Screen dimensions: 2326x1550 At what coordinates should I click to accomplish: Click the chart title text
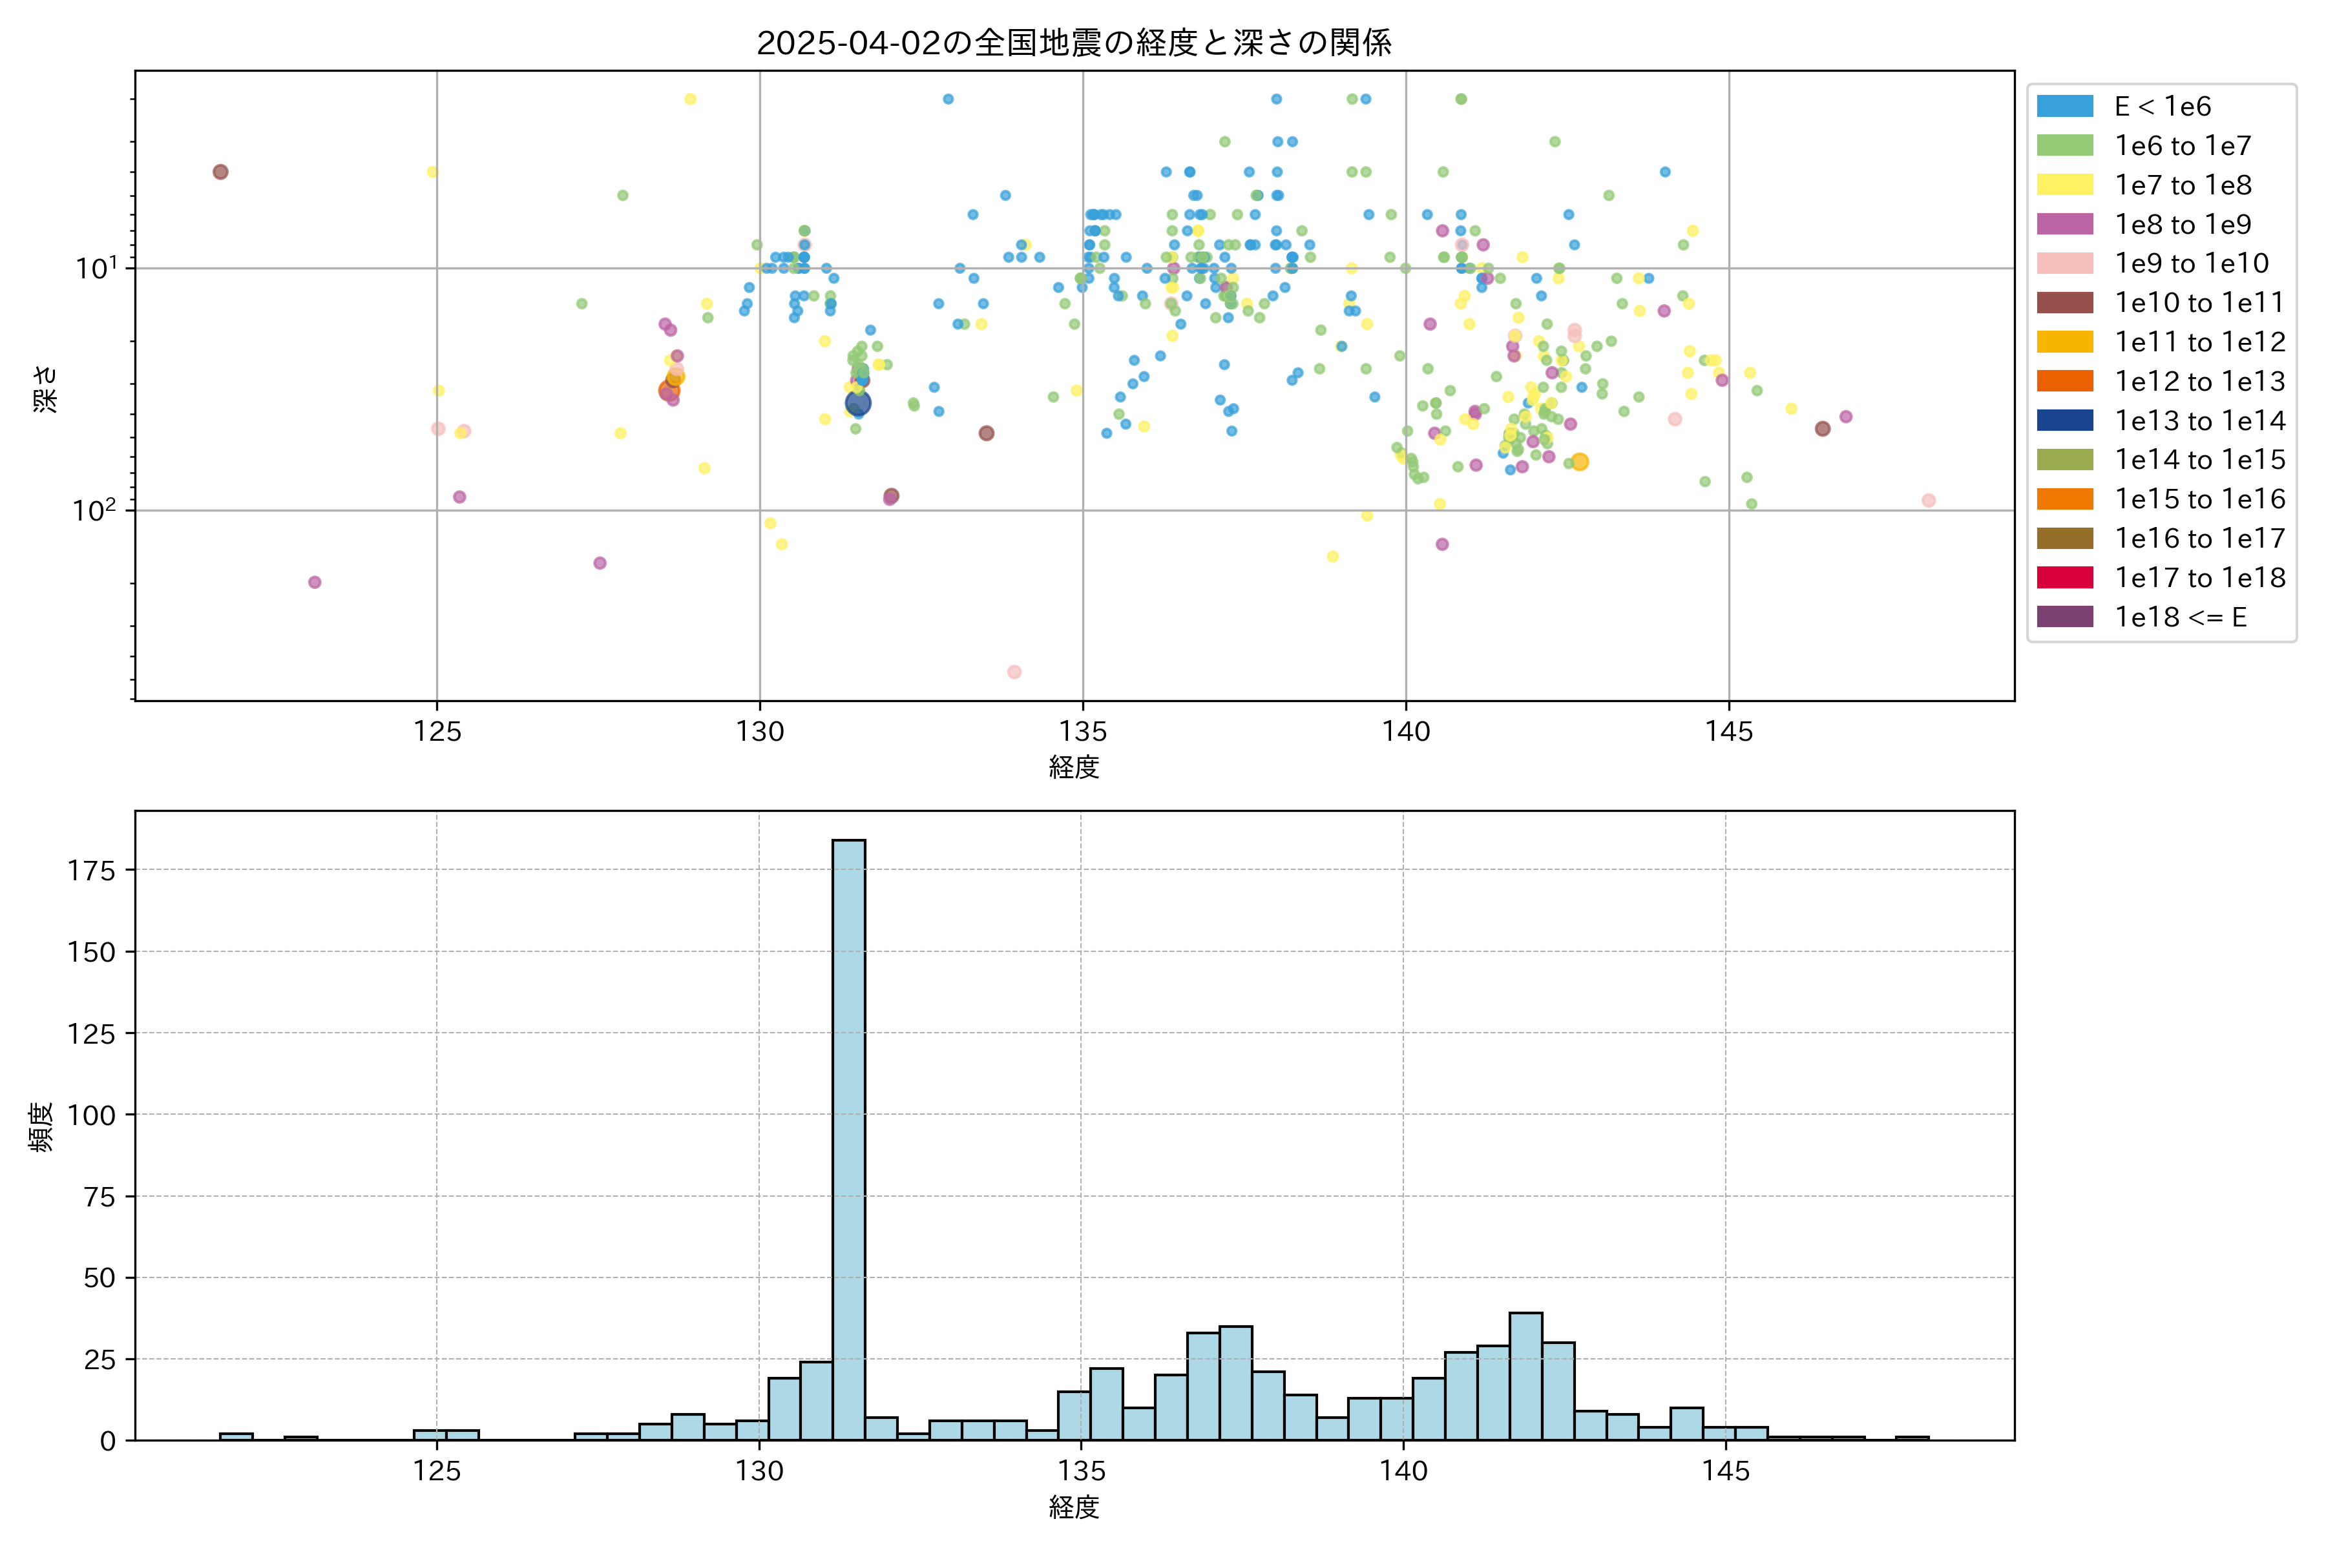click(1074, 43)
